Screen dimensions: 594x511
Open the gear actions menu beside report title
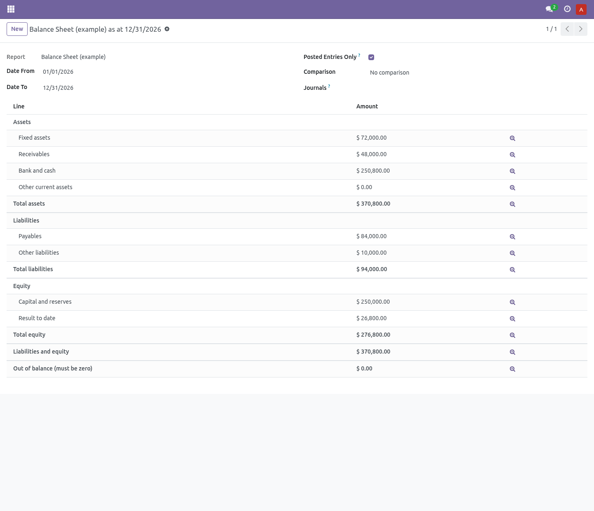167,29
